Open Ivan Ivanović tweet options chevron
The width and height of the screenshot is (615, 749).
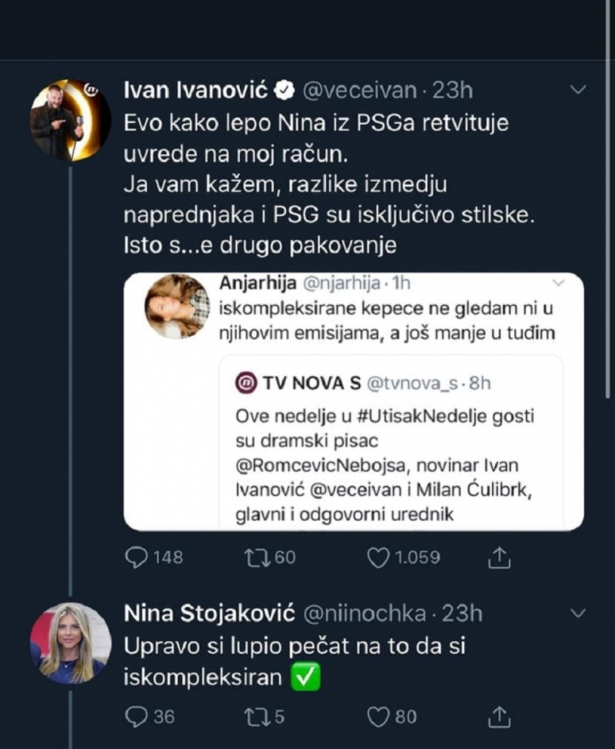[x=578, y=90]
